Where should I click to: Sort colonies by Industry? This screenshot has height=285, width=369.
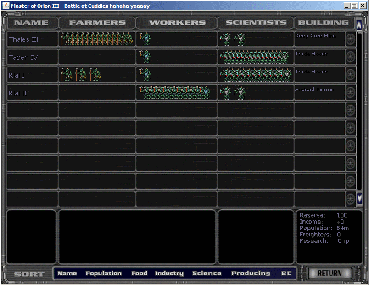169,273
